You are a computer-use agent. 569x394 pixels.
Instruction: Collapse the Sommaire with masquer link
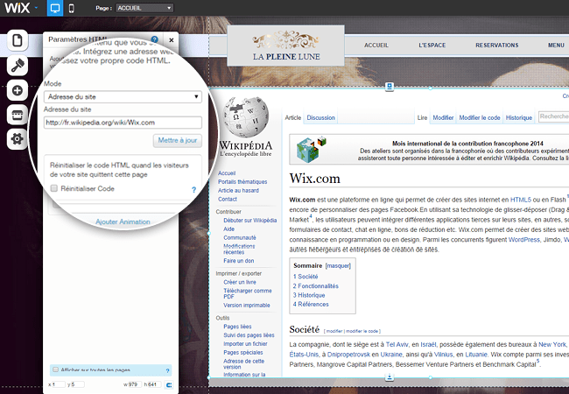coord(338,265)
